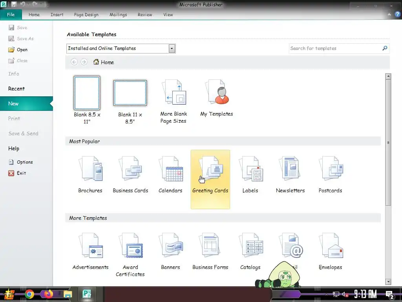Screen dimensions: 402x302
Task: Switch to the Page Design tab
Action: tap(86, 15)
